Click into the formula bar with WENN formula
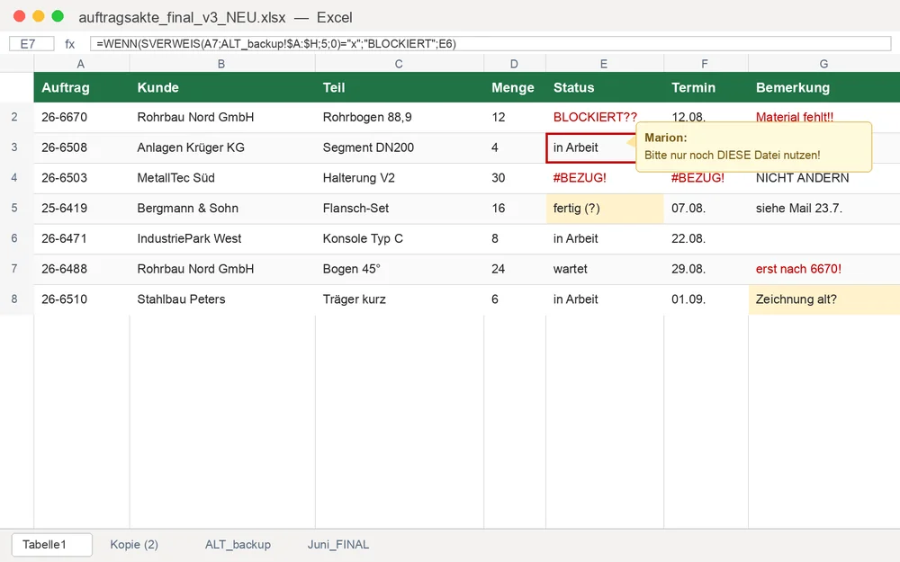Image resolution: width=900 pixels, height=562 pixels. point(490,43)
